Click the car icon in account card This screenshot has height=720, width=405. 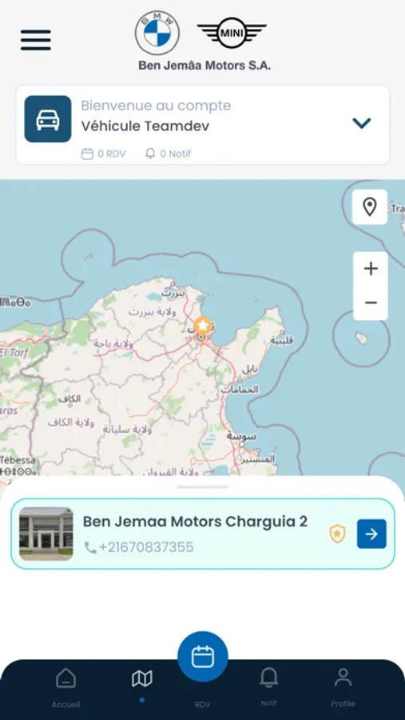coord(48,119)
